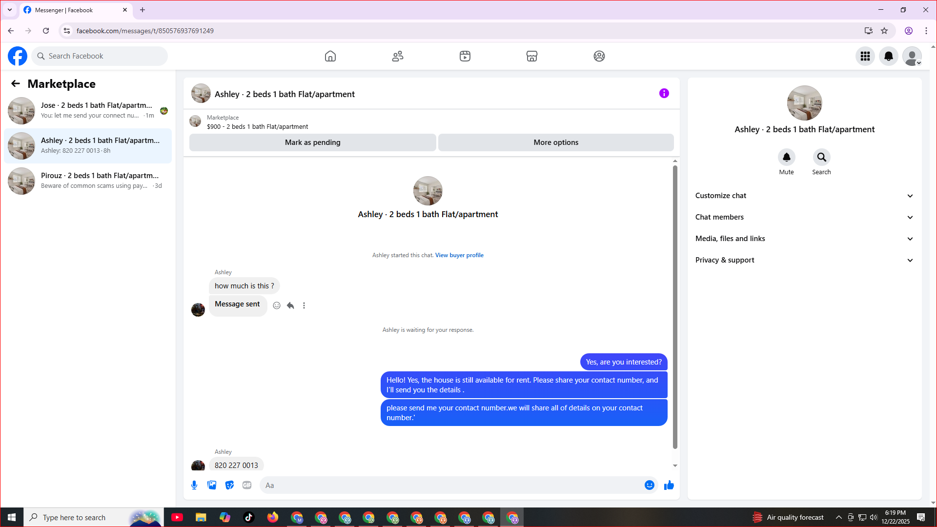Open the Marketplace tab in top navigation
Image resolution: width=937 pixels, height=527 pixels.
[x=531, y=56]
